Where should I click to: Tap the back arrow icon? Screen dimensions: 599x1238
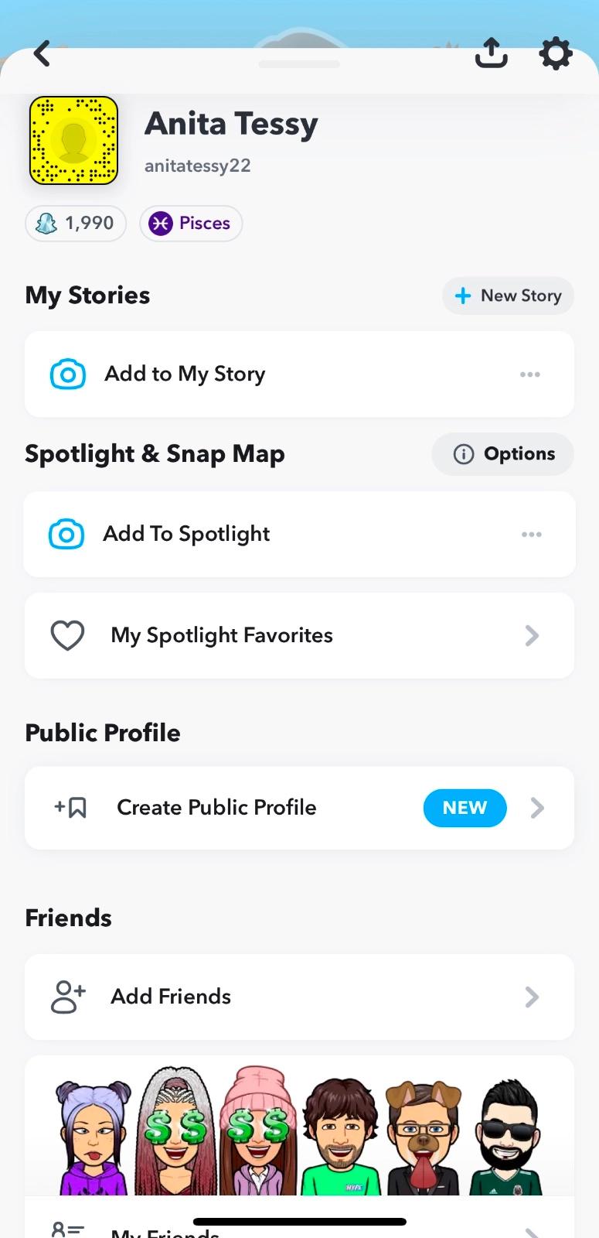click(x=43, y=54)
